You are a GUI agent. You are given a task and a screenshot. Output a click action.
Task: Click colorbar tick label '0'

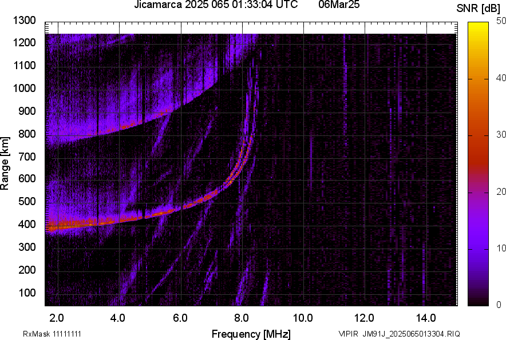(499, 305)
